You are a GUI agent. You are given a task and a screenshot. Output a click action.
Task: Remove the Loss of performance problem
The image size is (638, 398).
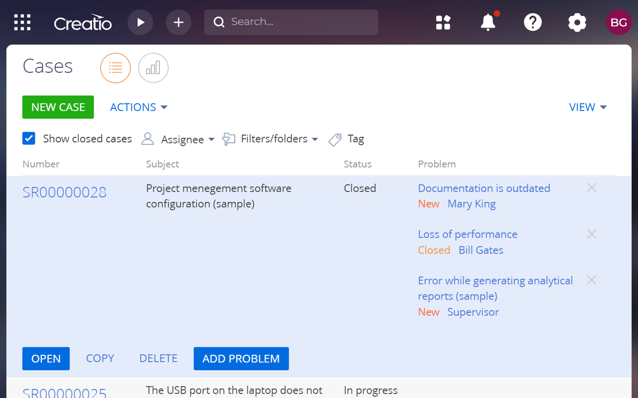(x=591, y=234)
